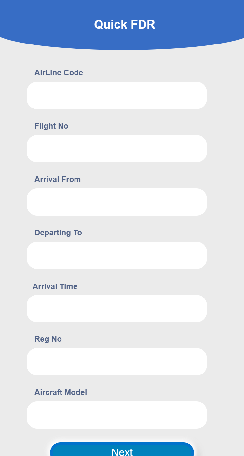Tap the white box above Next button
Viewport: 244px width, 456px height.
click(116, 415)
